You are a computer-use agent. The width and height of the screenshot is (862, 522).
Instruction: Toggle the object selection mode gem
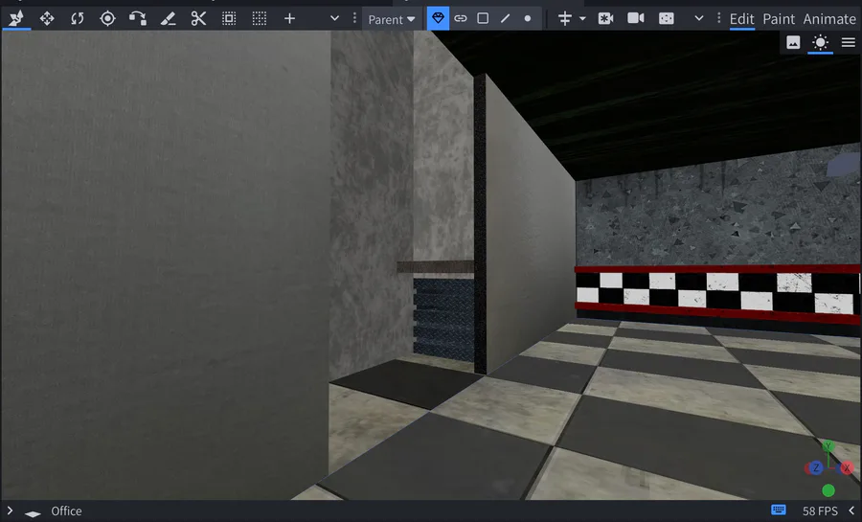click(x=438, y=18)
